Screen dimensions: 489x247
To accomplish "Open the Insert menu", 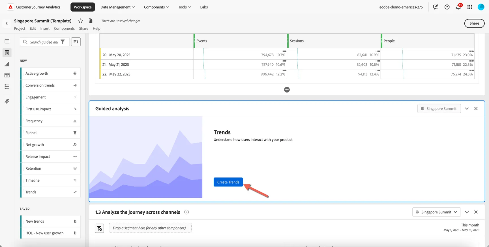I will coord(45,28).
